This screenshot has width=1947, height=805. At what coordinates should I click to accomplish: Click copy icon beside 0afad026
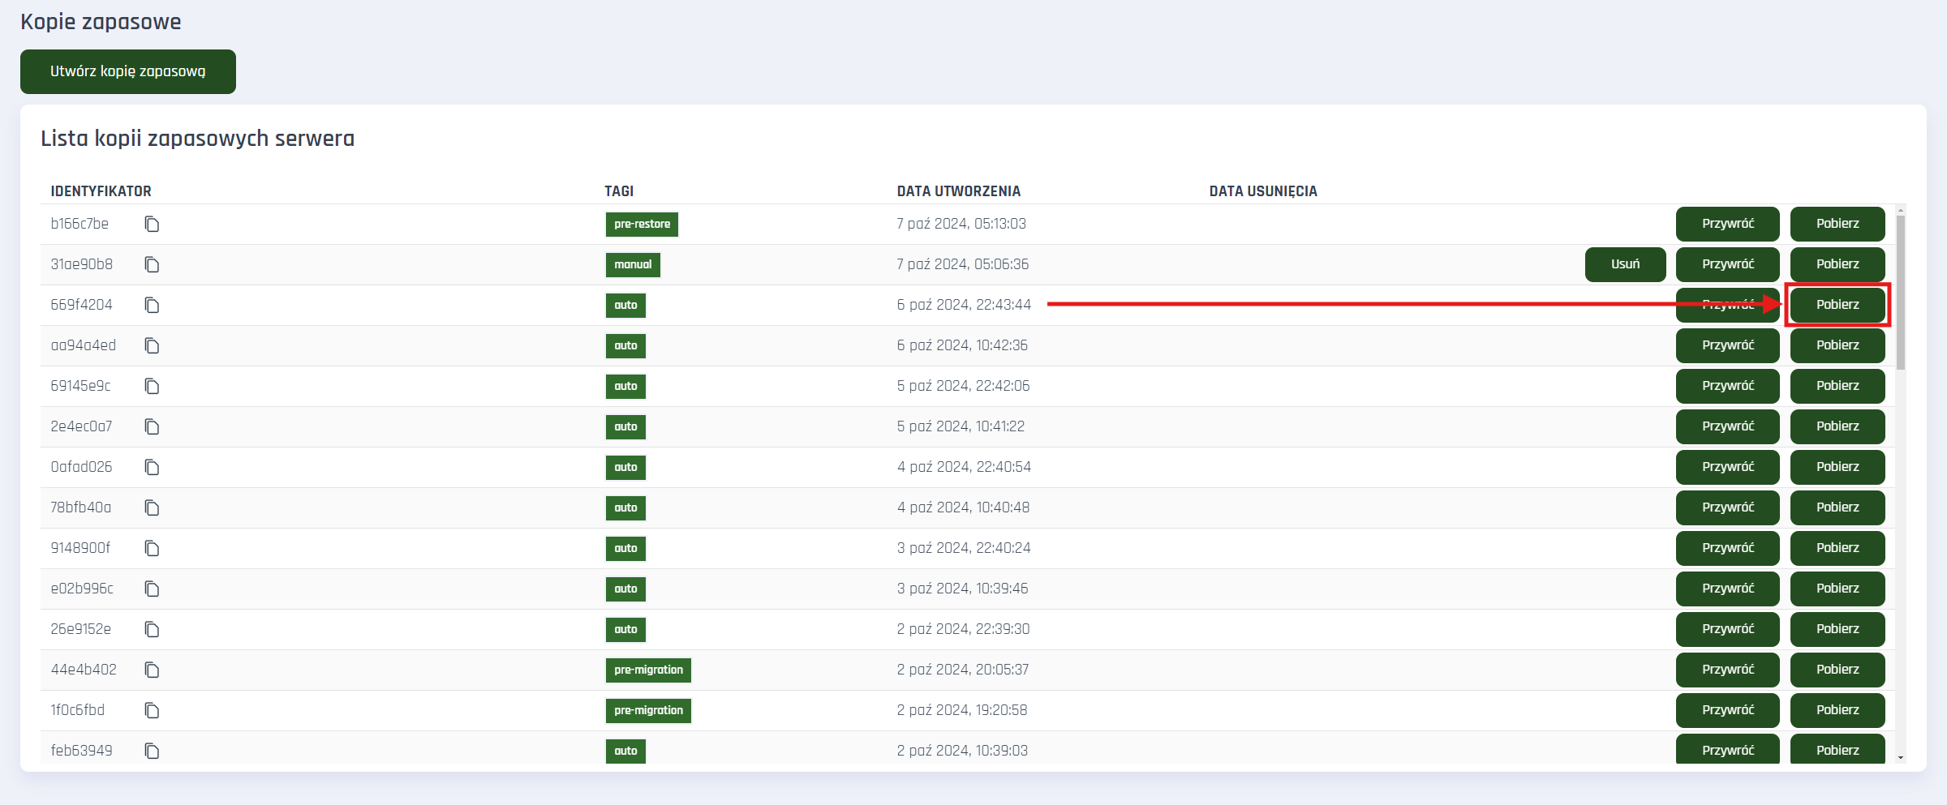point(152,467)
